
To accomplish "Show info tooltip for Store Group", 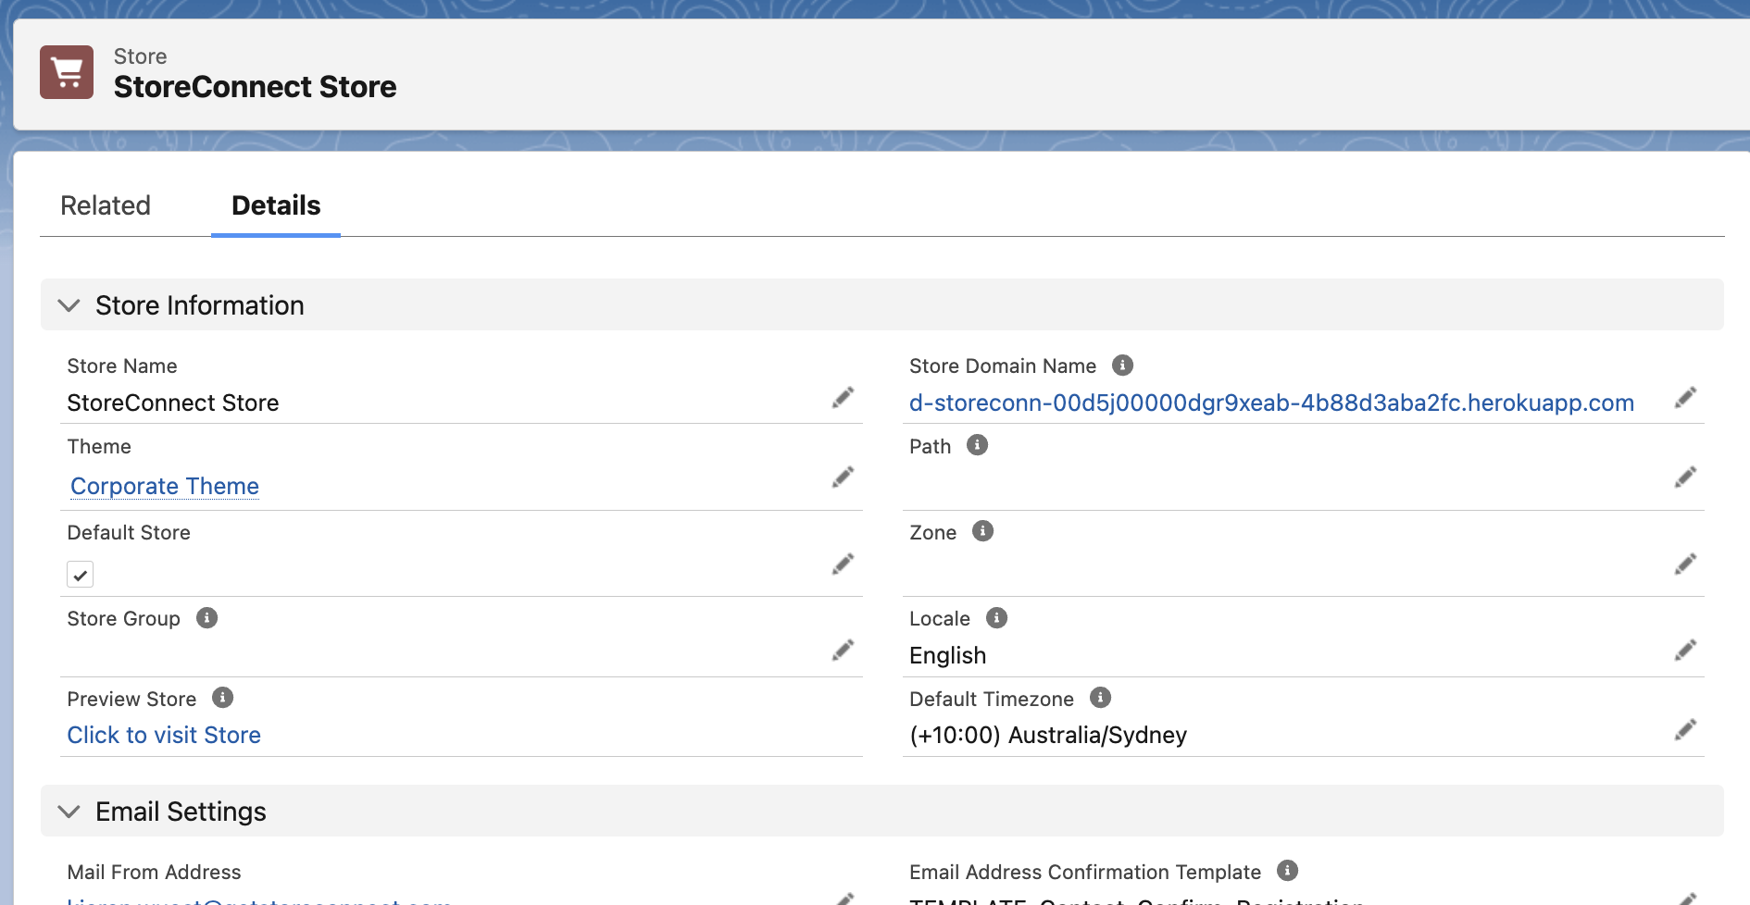I will pos(206,617).
